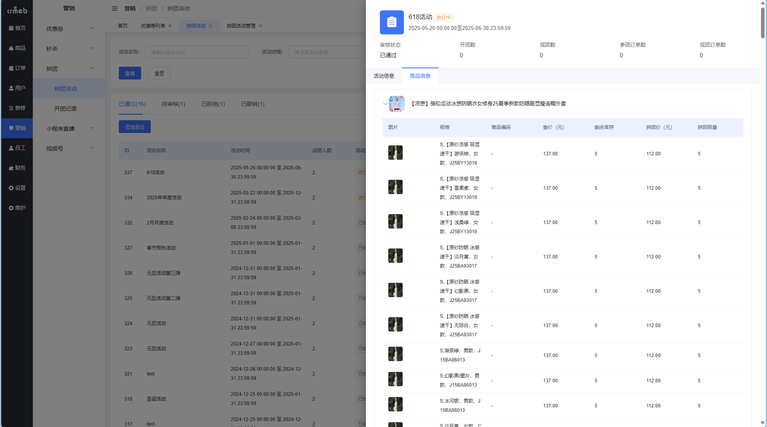Open the 待审核(1) filter tab
This screenshot has width=767, height=427.
coord(173,104)
